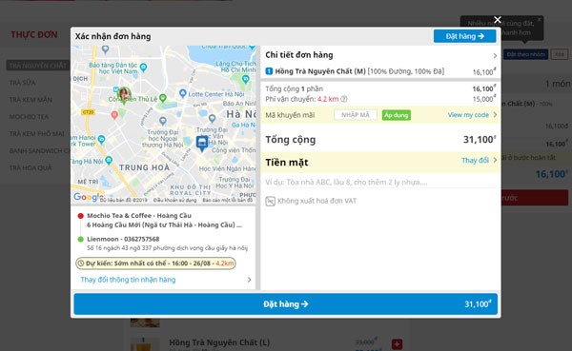Click Thay đổi payment method link
The height and width of the screenshot is (351, 572).
tap(475, 160)
